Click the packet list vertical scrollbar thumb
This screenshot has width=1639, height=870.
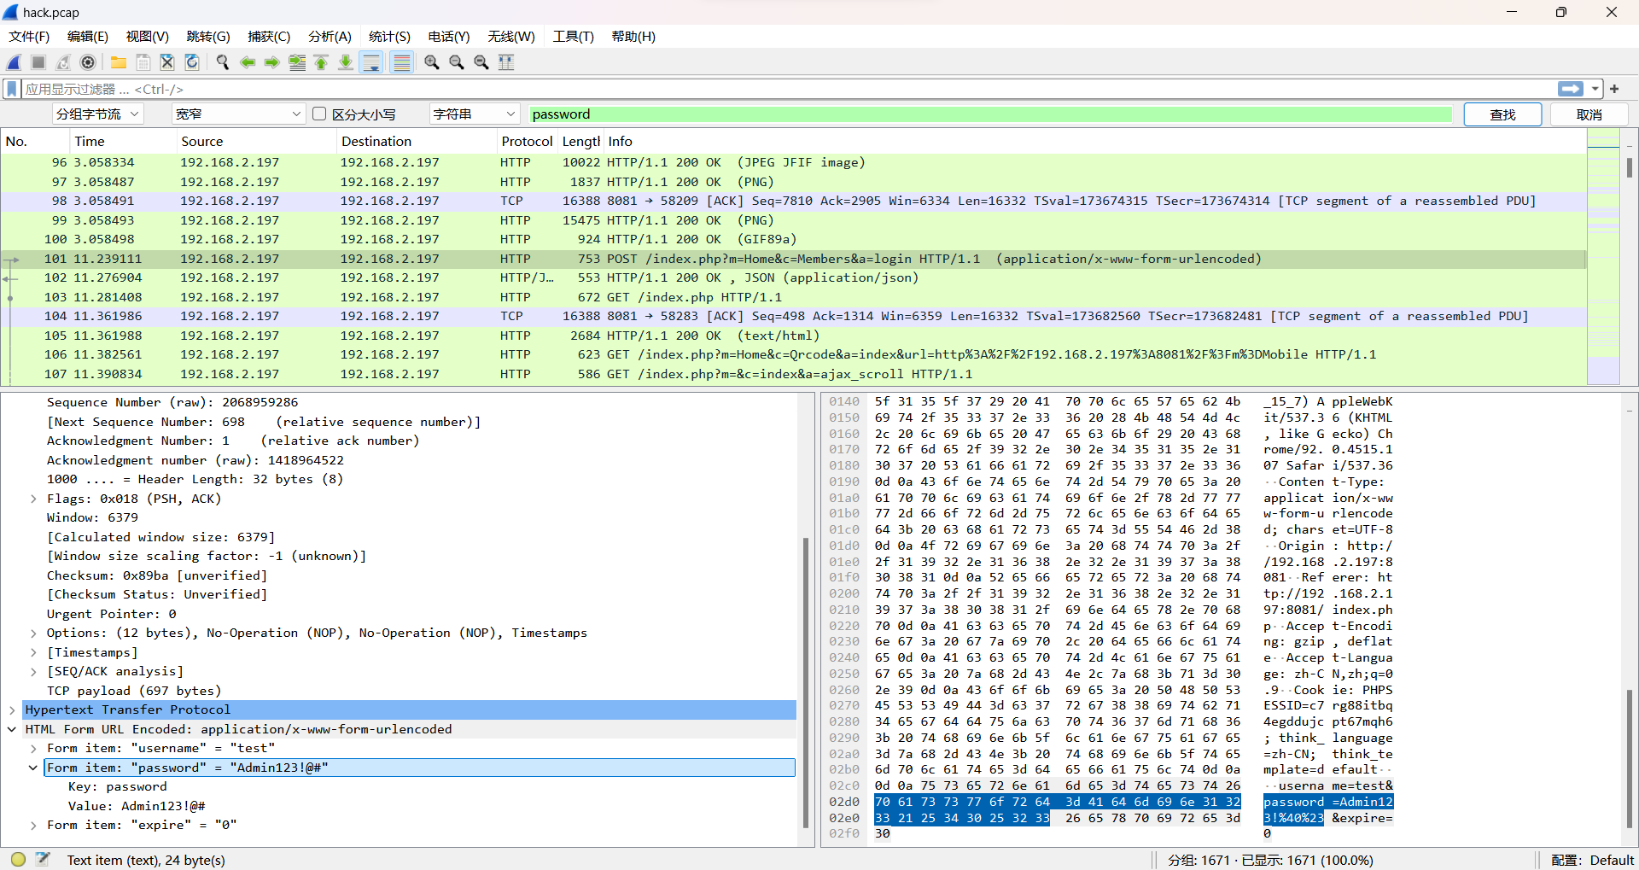1630,167
